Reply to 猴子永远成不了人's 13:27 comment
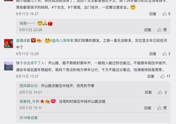The height and width of the screenshot is (124, 176). (x=151, y=76)
